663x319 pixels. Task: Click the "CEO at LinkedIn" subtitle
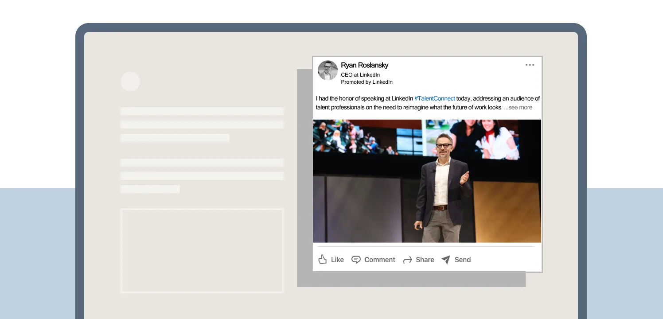click(x=360, y=75)
